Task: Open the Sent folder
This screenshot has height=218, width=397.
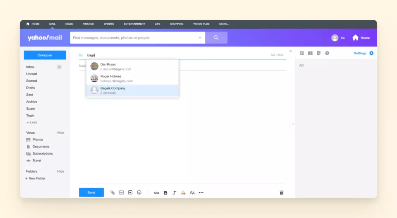Action: (29, 94)
